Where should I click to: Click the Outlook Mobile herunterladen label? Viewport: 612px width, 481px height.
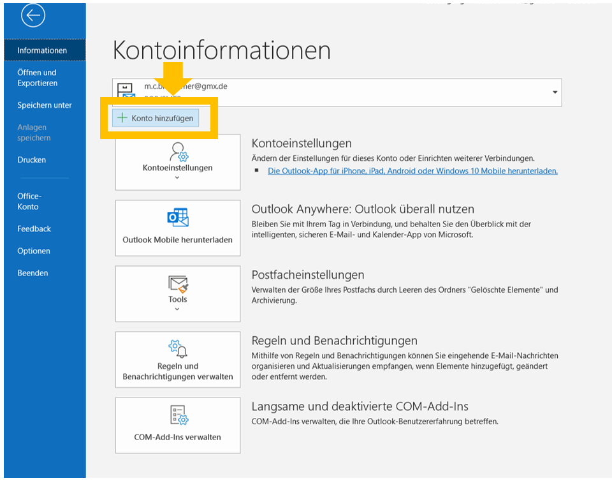178,240
